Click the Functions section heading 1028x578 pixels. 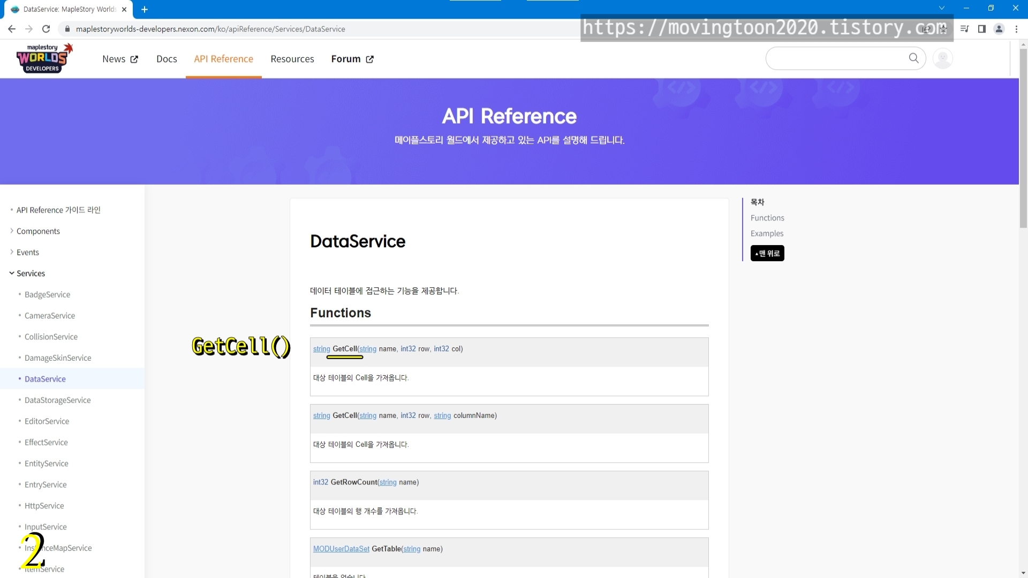pos(341,313)
